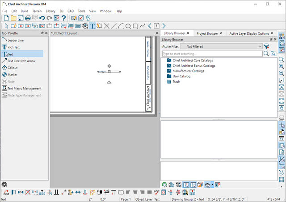
Task: Open the Active Filter dropdown
Action: pyautogui.click(x=224, y=46)
